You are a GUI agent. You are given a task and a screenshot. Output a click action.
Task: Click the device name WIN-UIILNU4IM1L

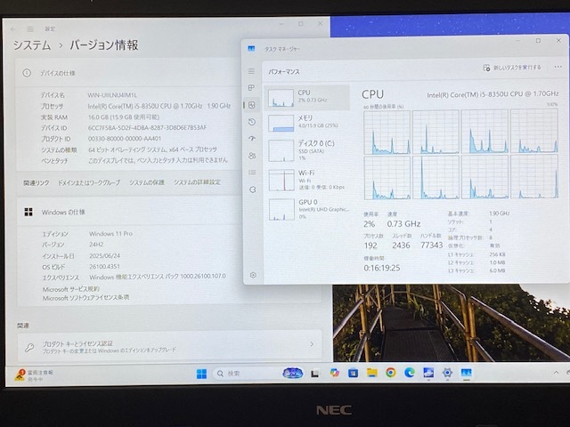pos(112,95)
